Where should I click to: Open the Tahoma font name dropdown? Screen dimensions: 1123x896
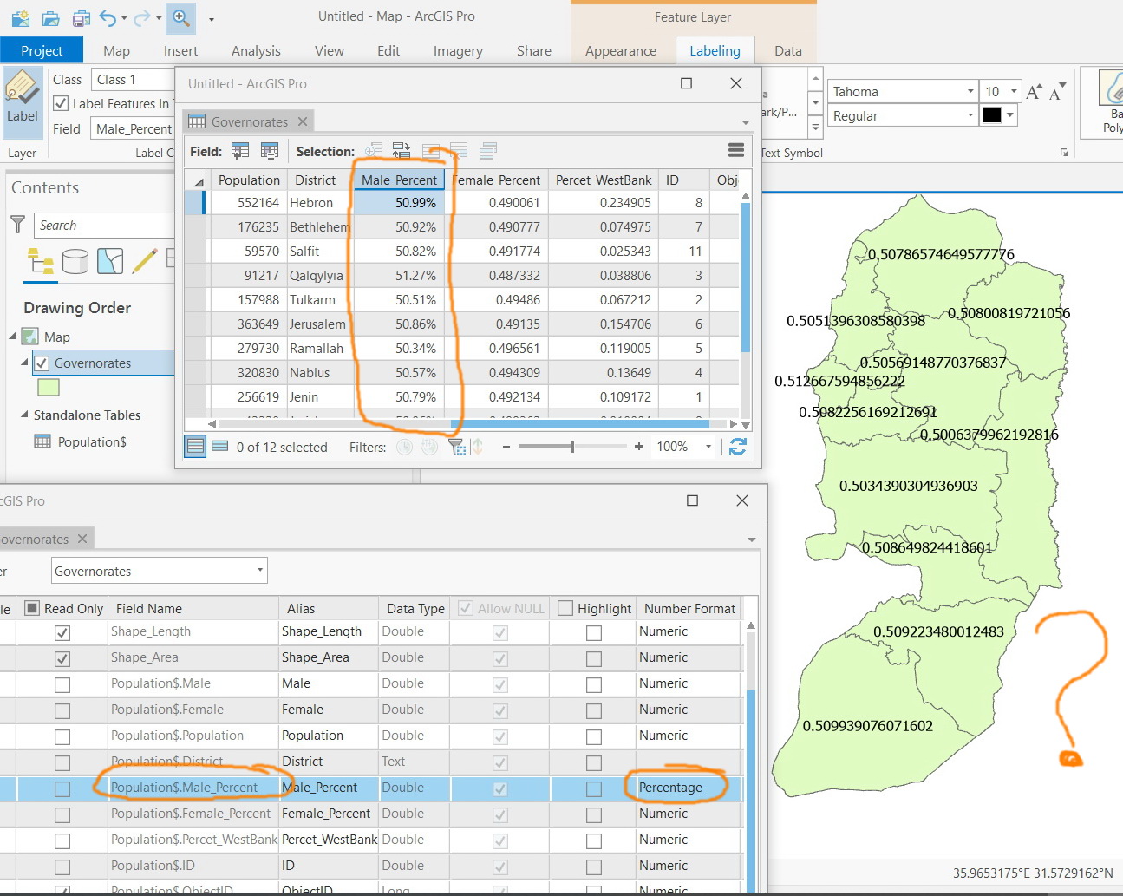click(x=970, y=91)
